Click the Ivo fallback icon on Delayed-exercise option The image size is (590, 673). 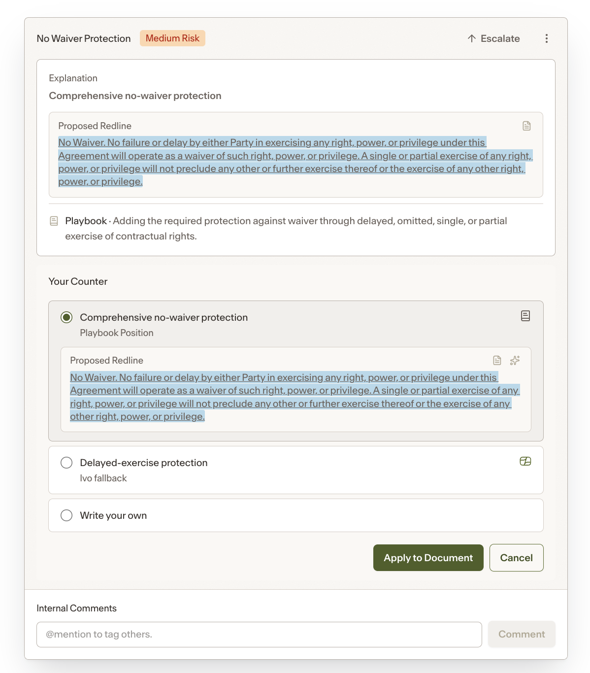(525, 461)
